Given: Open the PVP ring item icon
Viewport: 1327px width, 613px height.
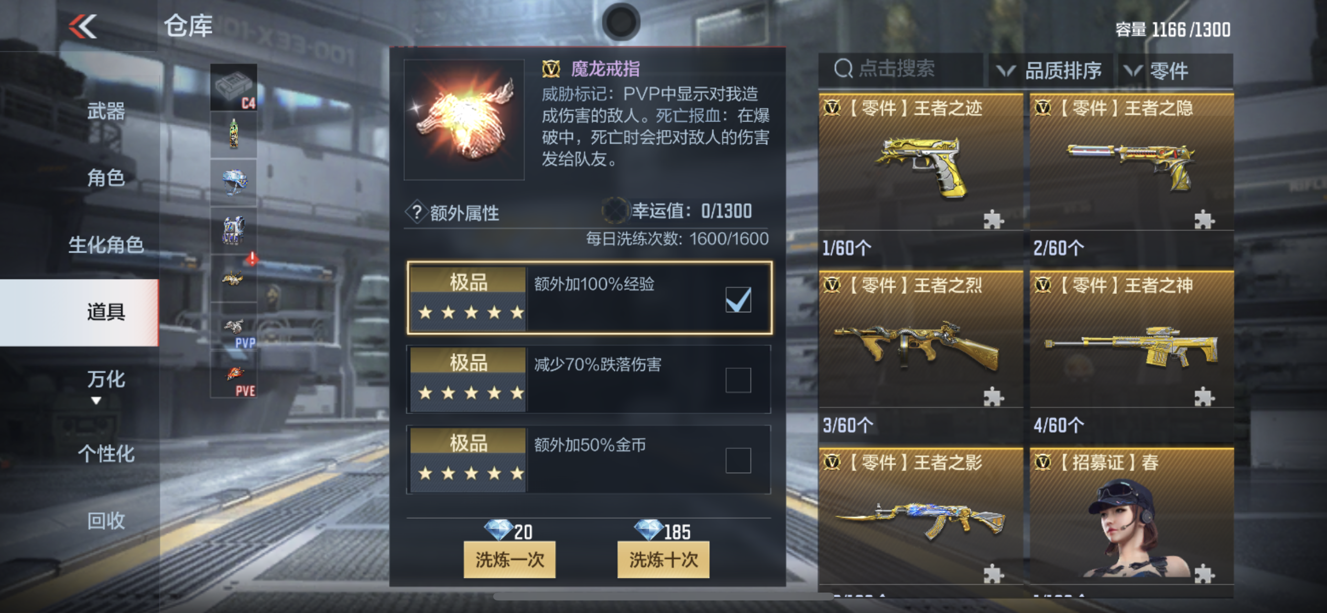Looking at the screenshot, I should coord(234,326).
